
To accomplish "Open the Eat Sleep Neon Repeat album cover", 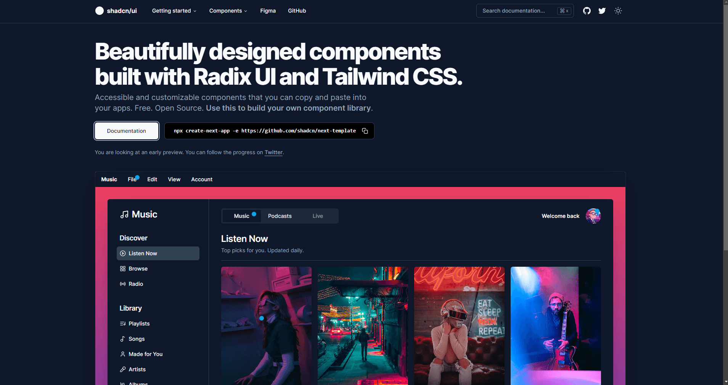I will [x=459, y=326].
